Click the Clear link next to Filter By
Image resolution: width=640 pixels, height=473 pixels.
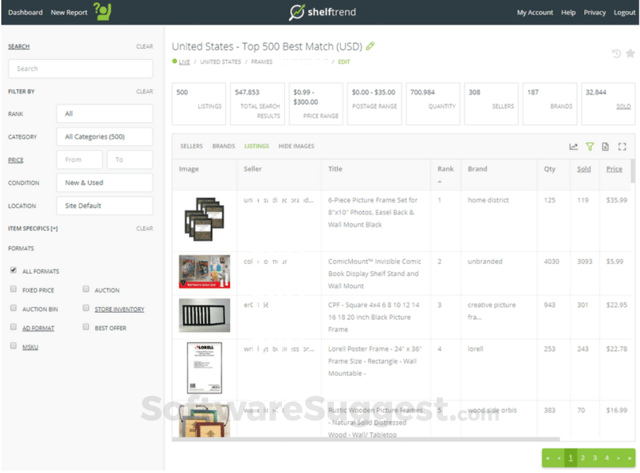tap(145, 91)
